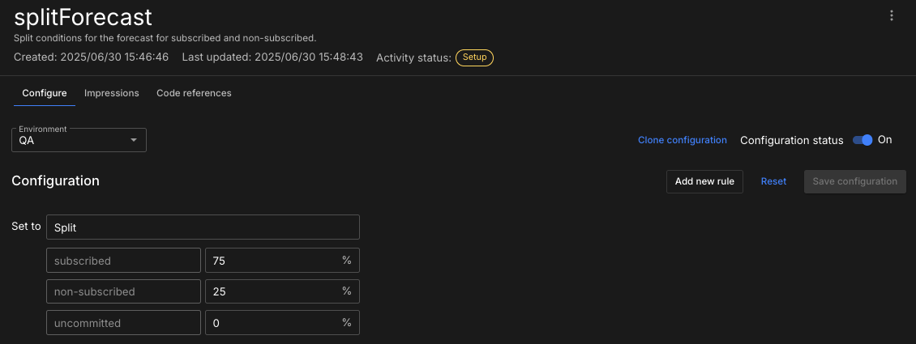
Task: Focus the uncommitted name field
Action: (x=123, y=323)
